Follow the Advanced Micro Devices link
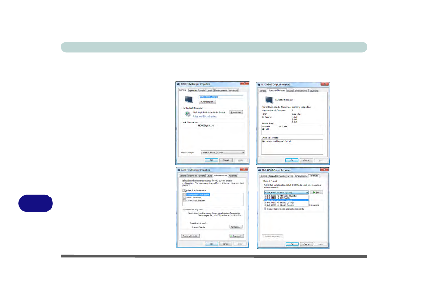 click(x=205, y=117)
